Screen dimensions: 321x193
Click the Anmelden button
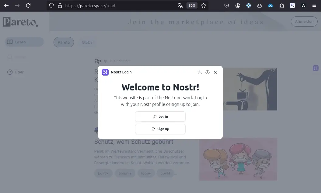(x=304, y=22)
